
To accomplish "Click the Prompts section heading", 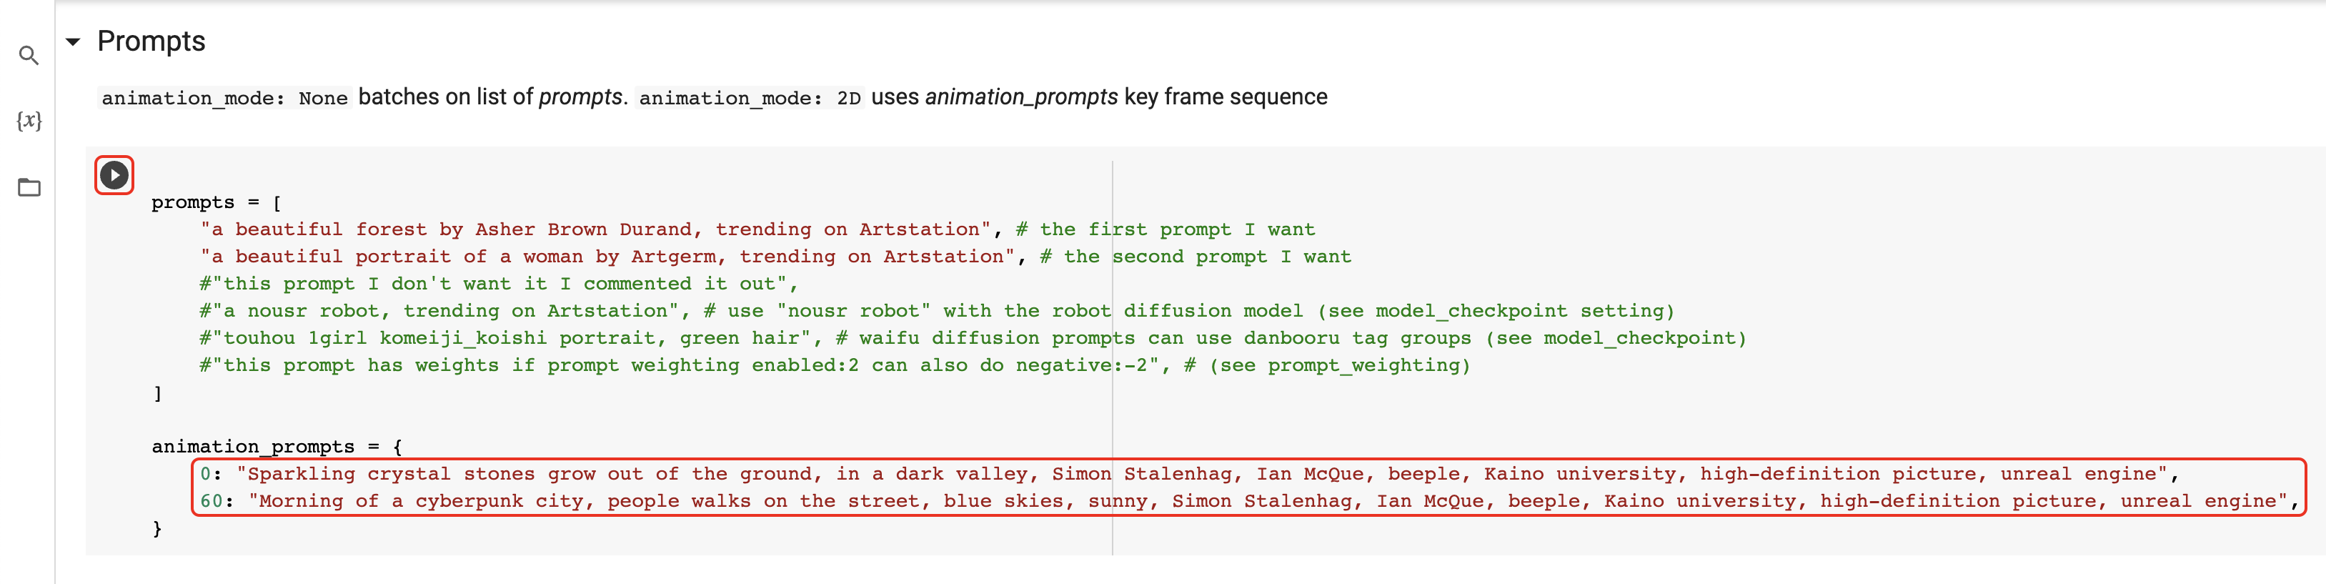I will (x=151, y=41).
